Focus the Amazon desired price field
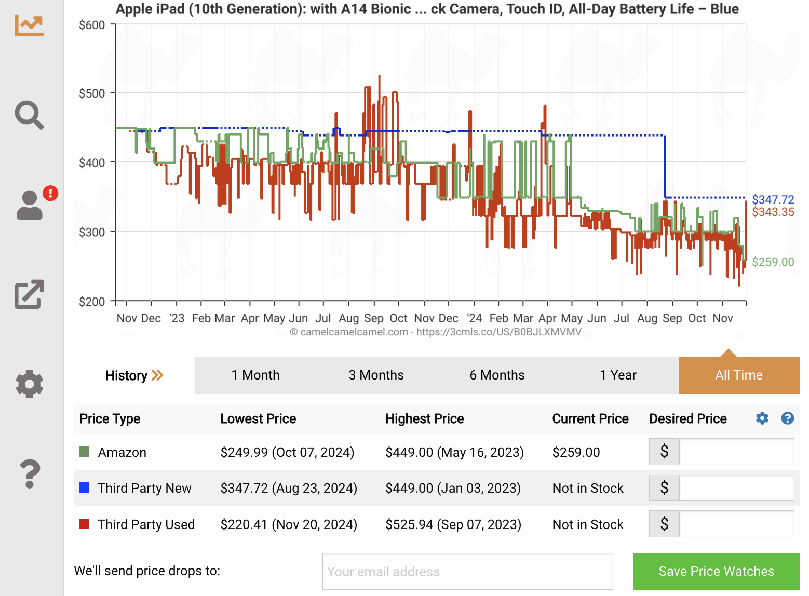Image resolution: width=809 pixels, height=596 pixels. [736, 452]
